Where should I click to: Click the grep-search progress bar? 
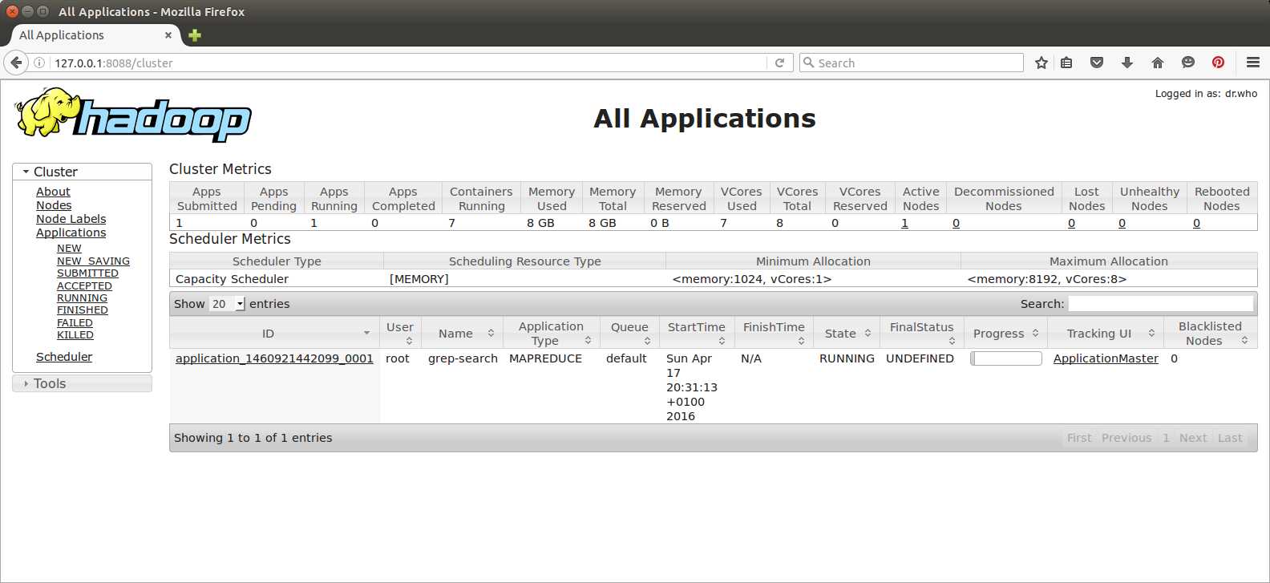pyautogui.click(x=1006, y=358)
